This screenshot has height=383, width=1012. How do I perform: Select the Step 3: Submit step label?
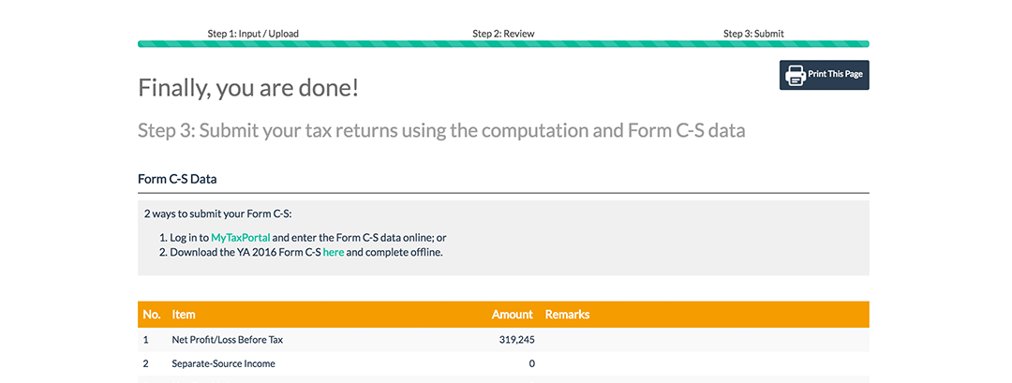pyautogui.click(x=753, y=34)
